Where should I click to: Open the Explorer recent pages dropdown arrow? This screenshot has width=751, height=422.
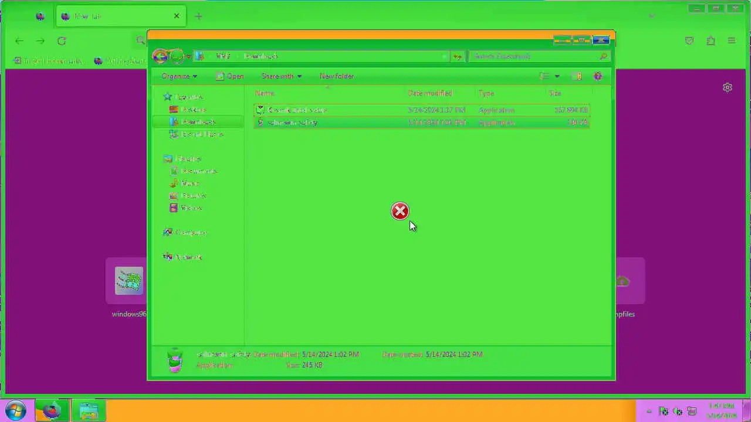pos(188,56)
